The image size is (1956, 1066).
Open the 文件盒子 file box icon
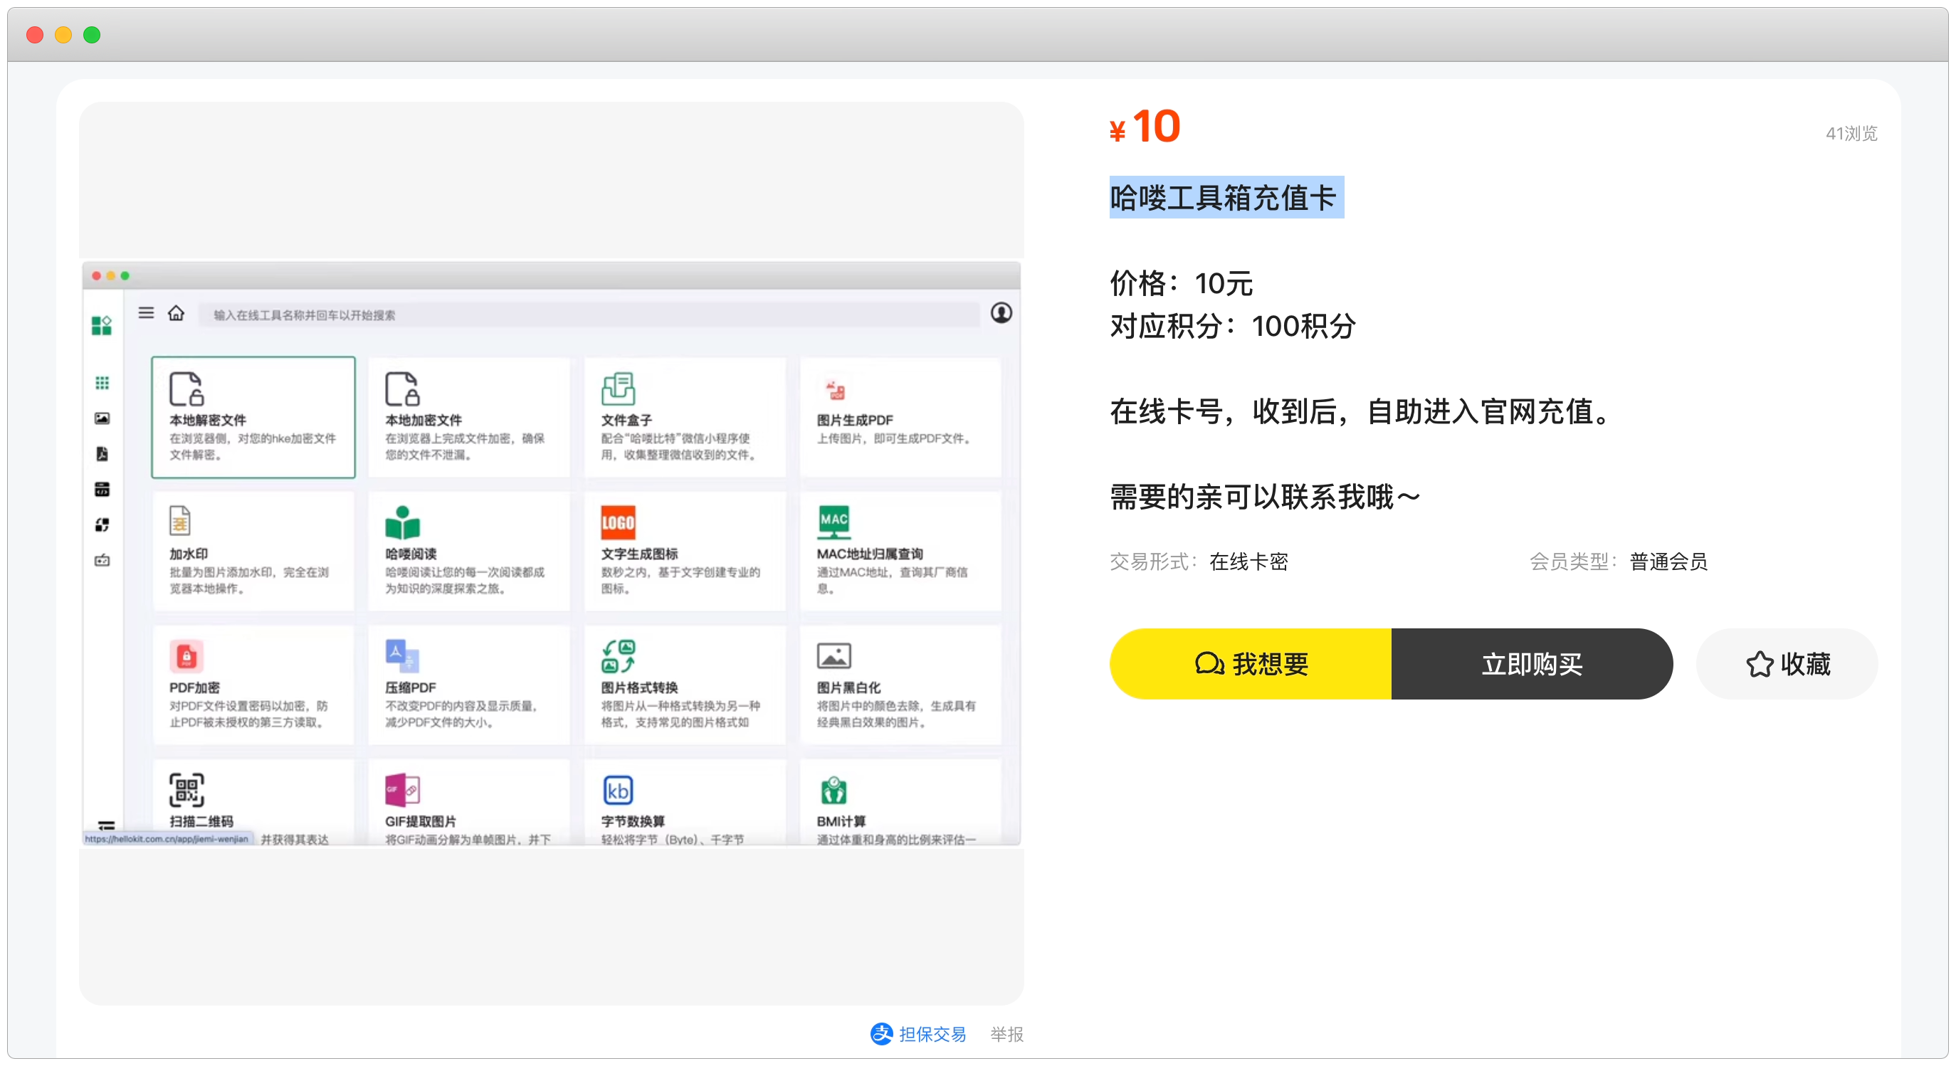coord(618,389)
